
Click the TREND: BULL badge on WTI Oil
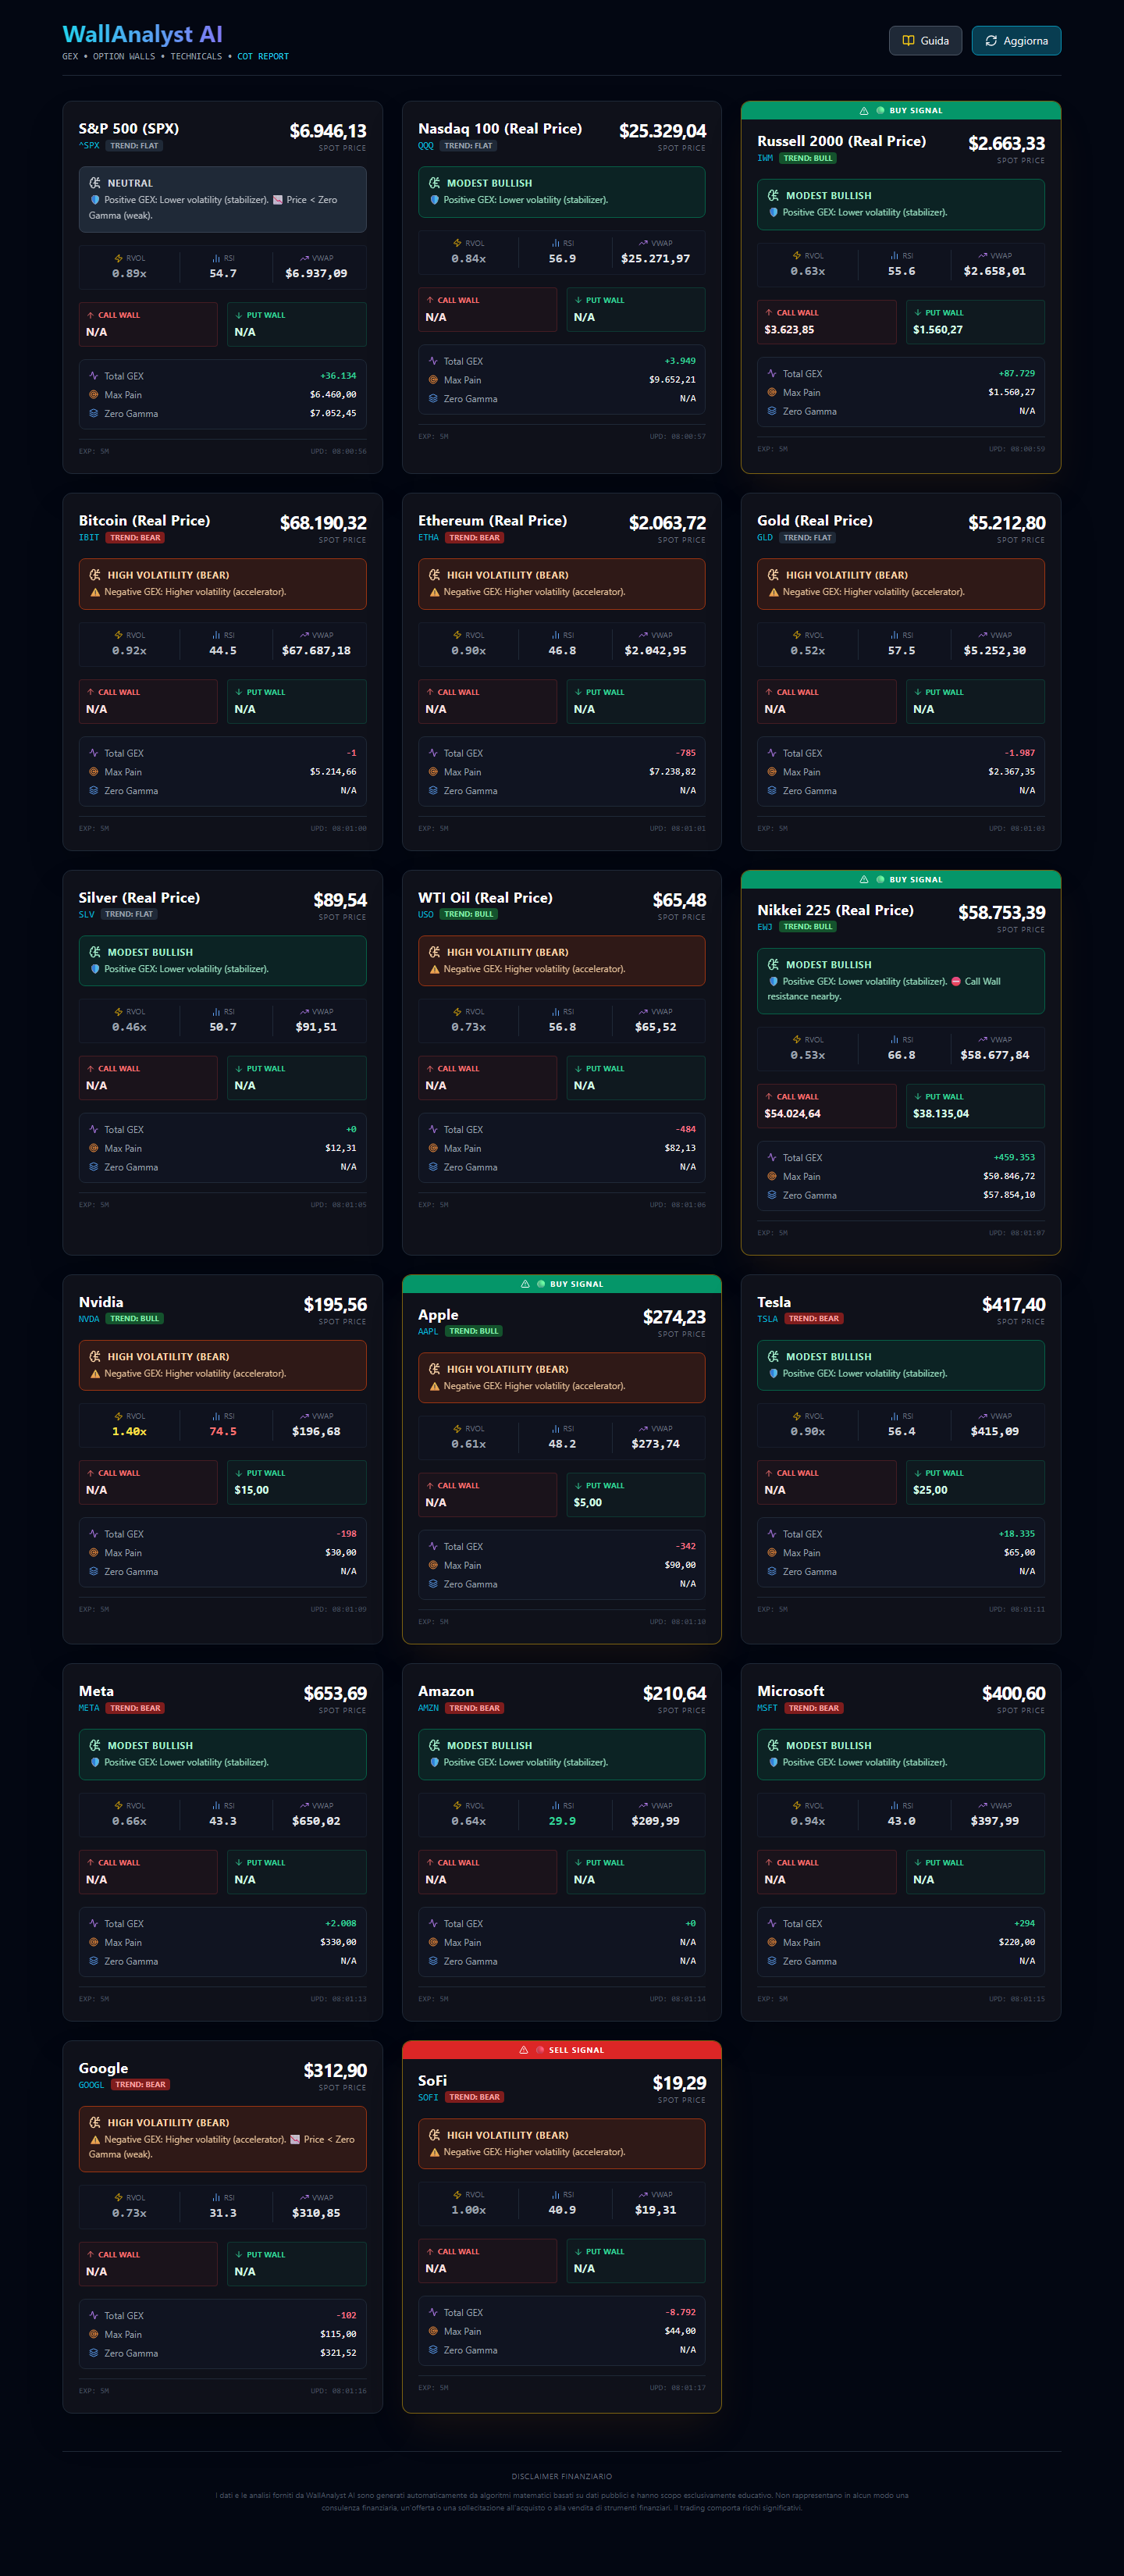tap(469, 914)
